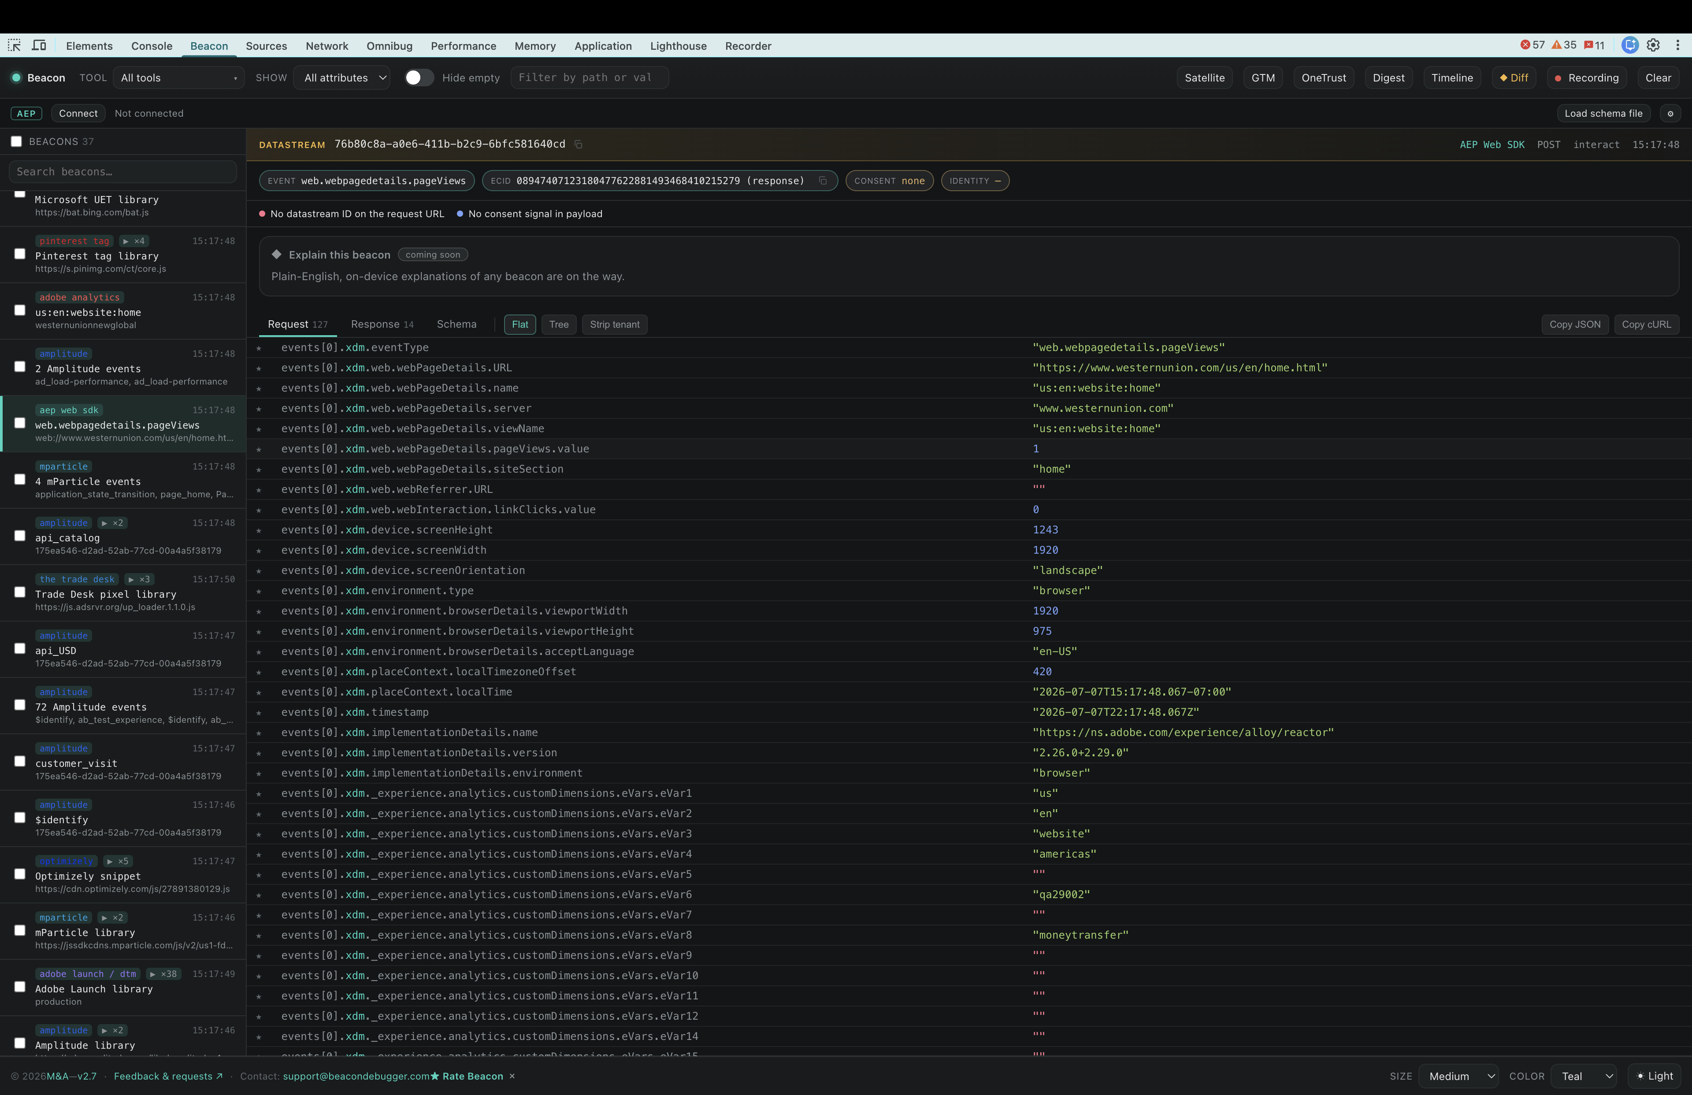Check the 2 Amplitude events checkbox
Screen dimensions: 1692x1095
tap(20, 366)
